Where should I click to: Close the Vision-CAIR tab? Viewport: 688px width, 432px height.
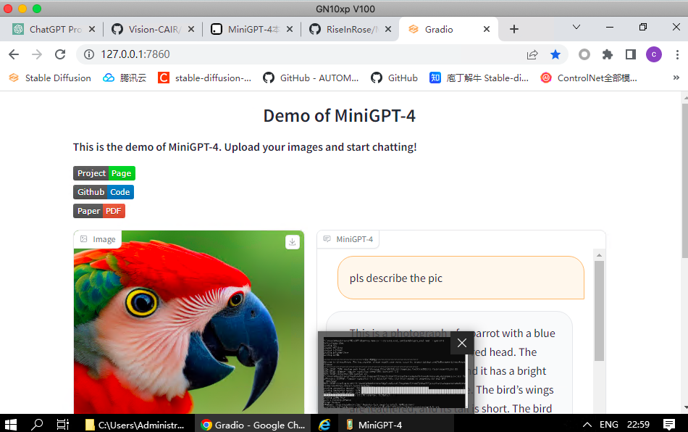(191, 30)
